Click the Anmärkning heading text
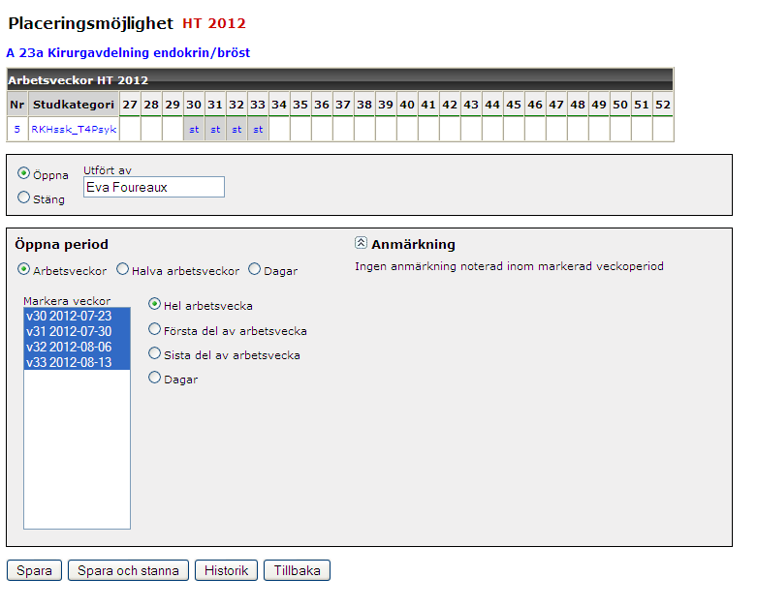The width and height of the screenshot is (757, 608). click(x=413, y=244)
